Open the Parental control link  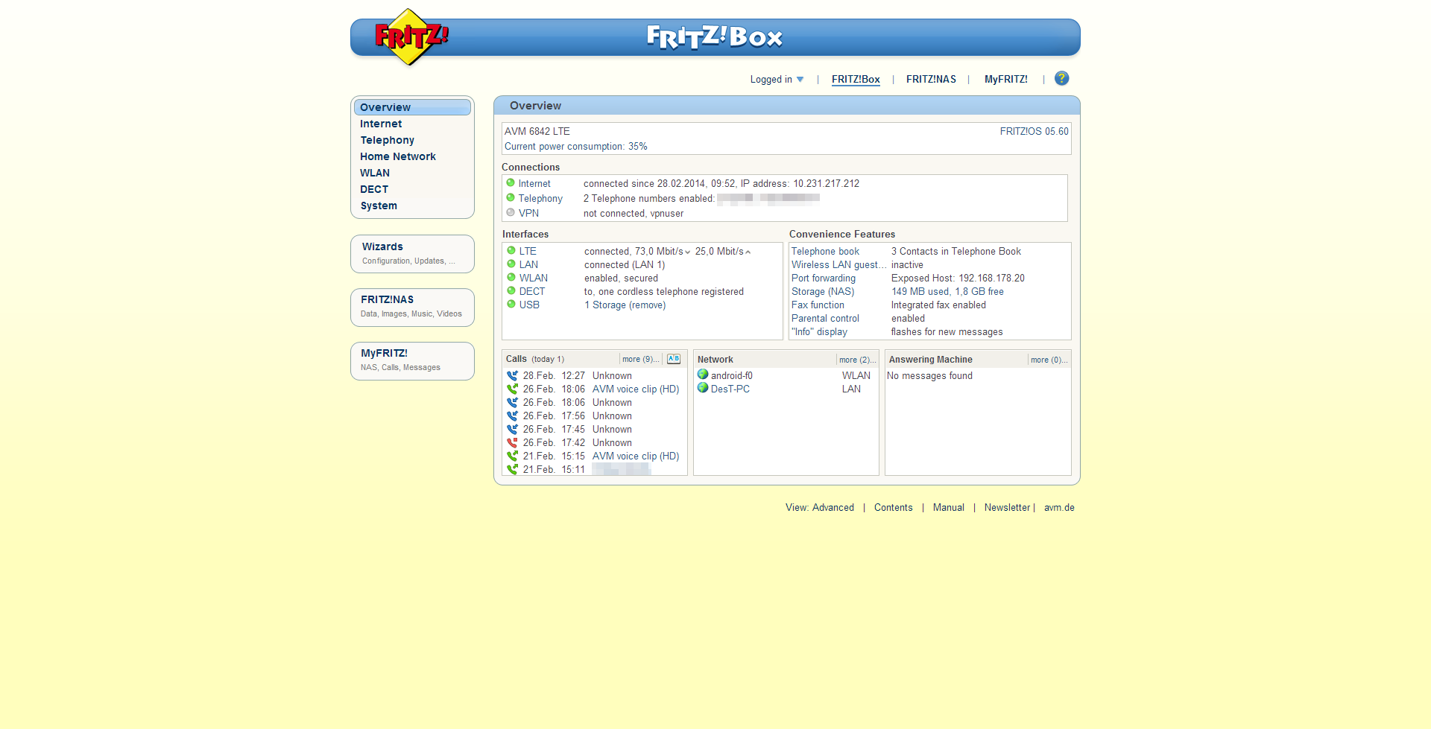tap(825, 319)
